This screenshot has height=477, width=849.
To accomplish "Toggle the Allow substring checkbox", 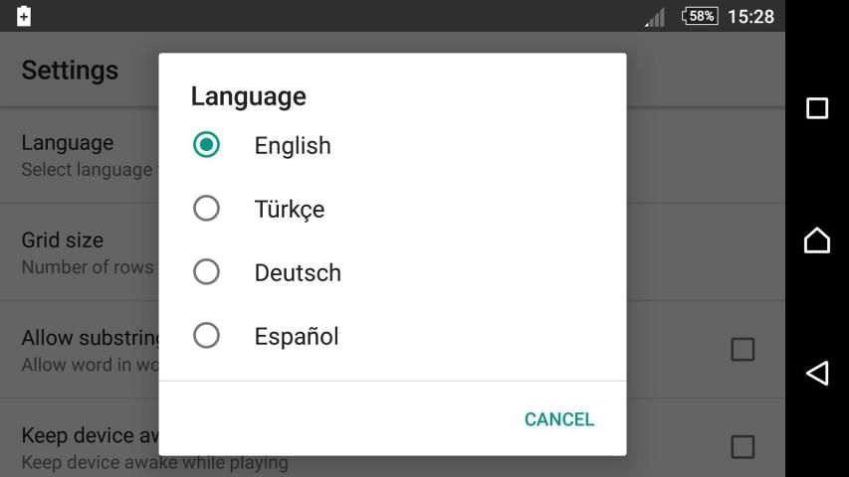I will 743,349.
